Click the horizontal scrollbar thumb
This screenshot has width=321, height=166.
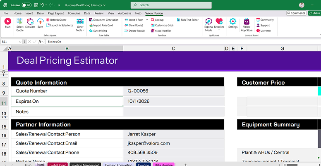point(292,165)
